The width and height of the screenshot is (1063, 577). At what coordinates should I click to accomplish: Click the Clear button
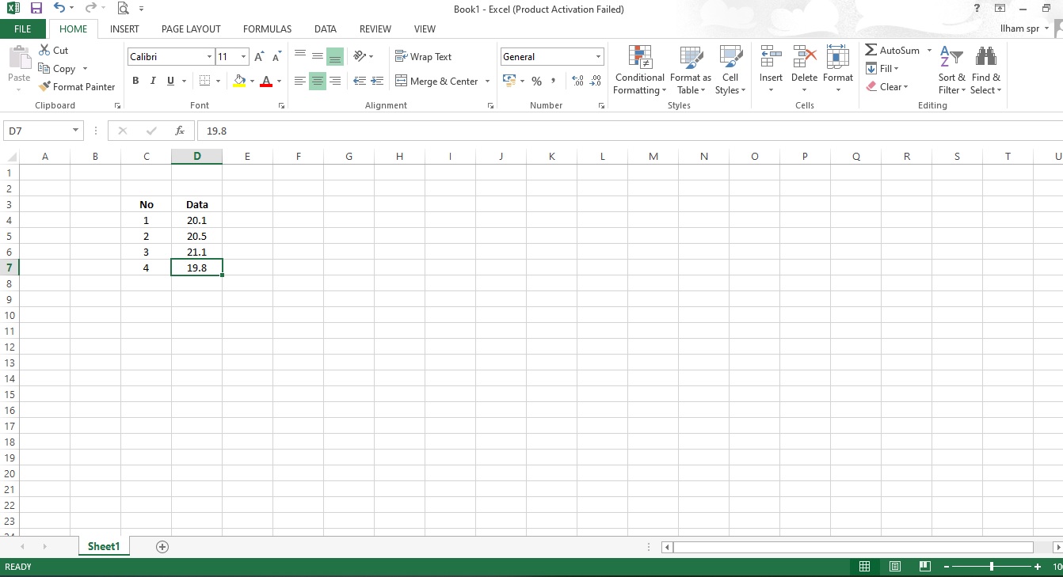886,86
